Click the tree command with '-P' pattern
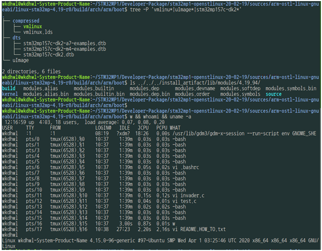The width and height of the screenshot is (322, 251). pyautogui.click(x=185, y=10)
